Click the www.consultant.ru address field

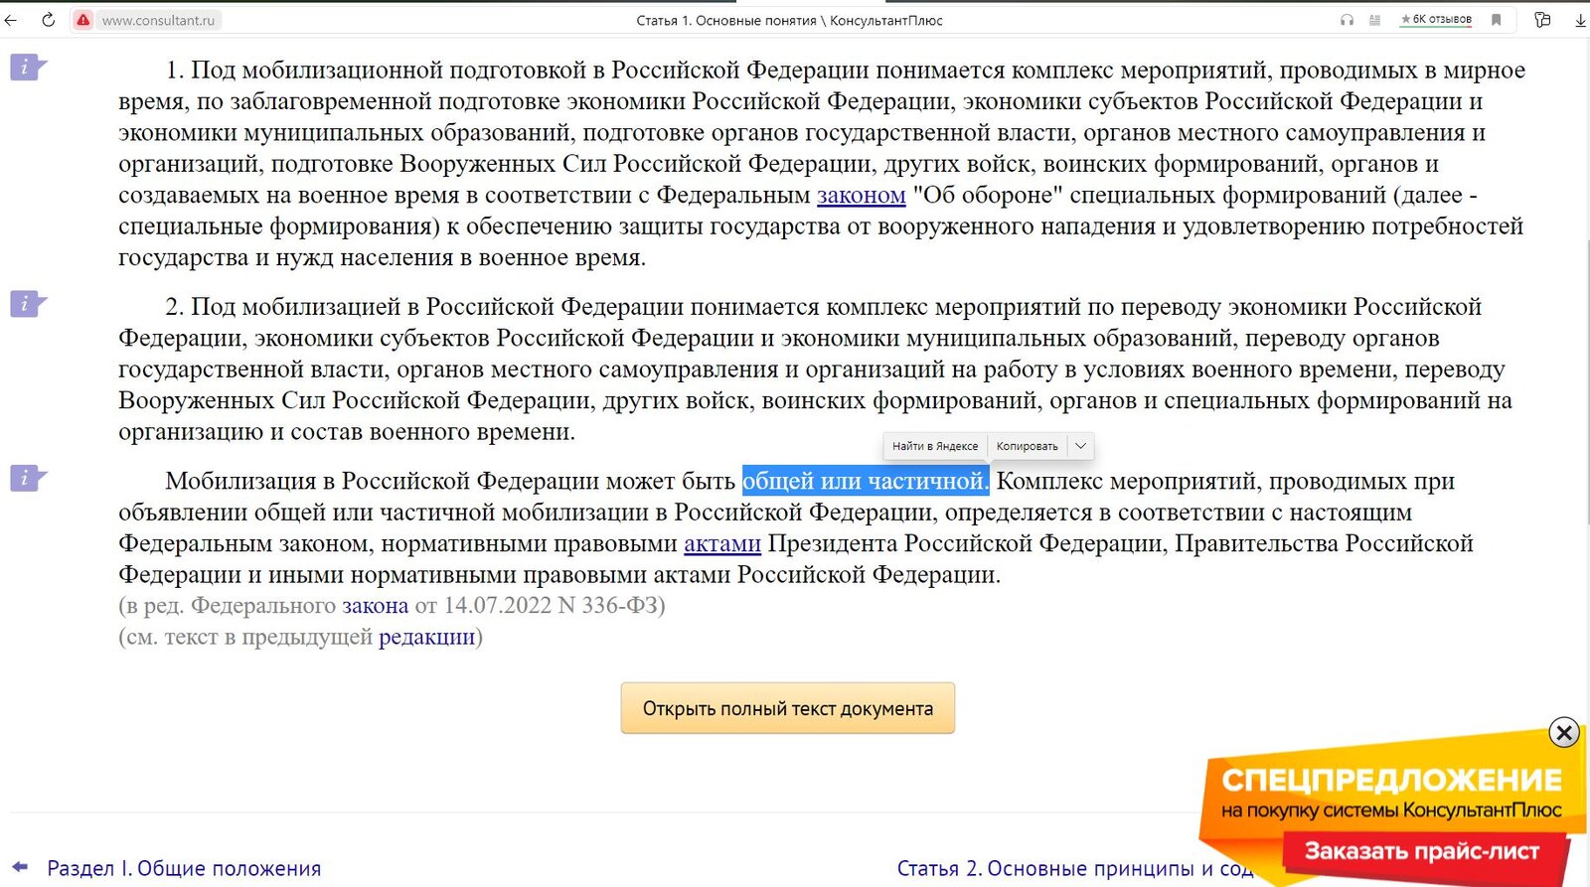(x=159, y=20)
